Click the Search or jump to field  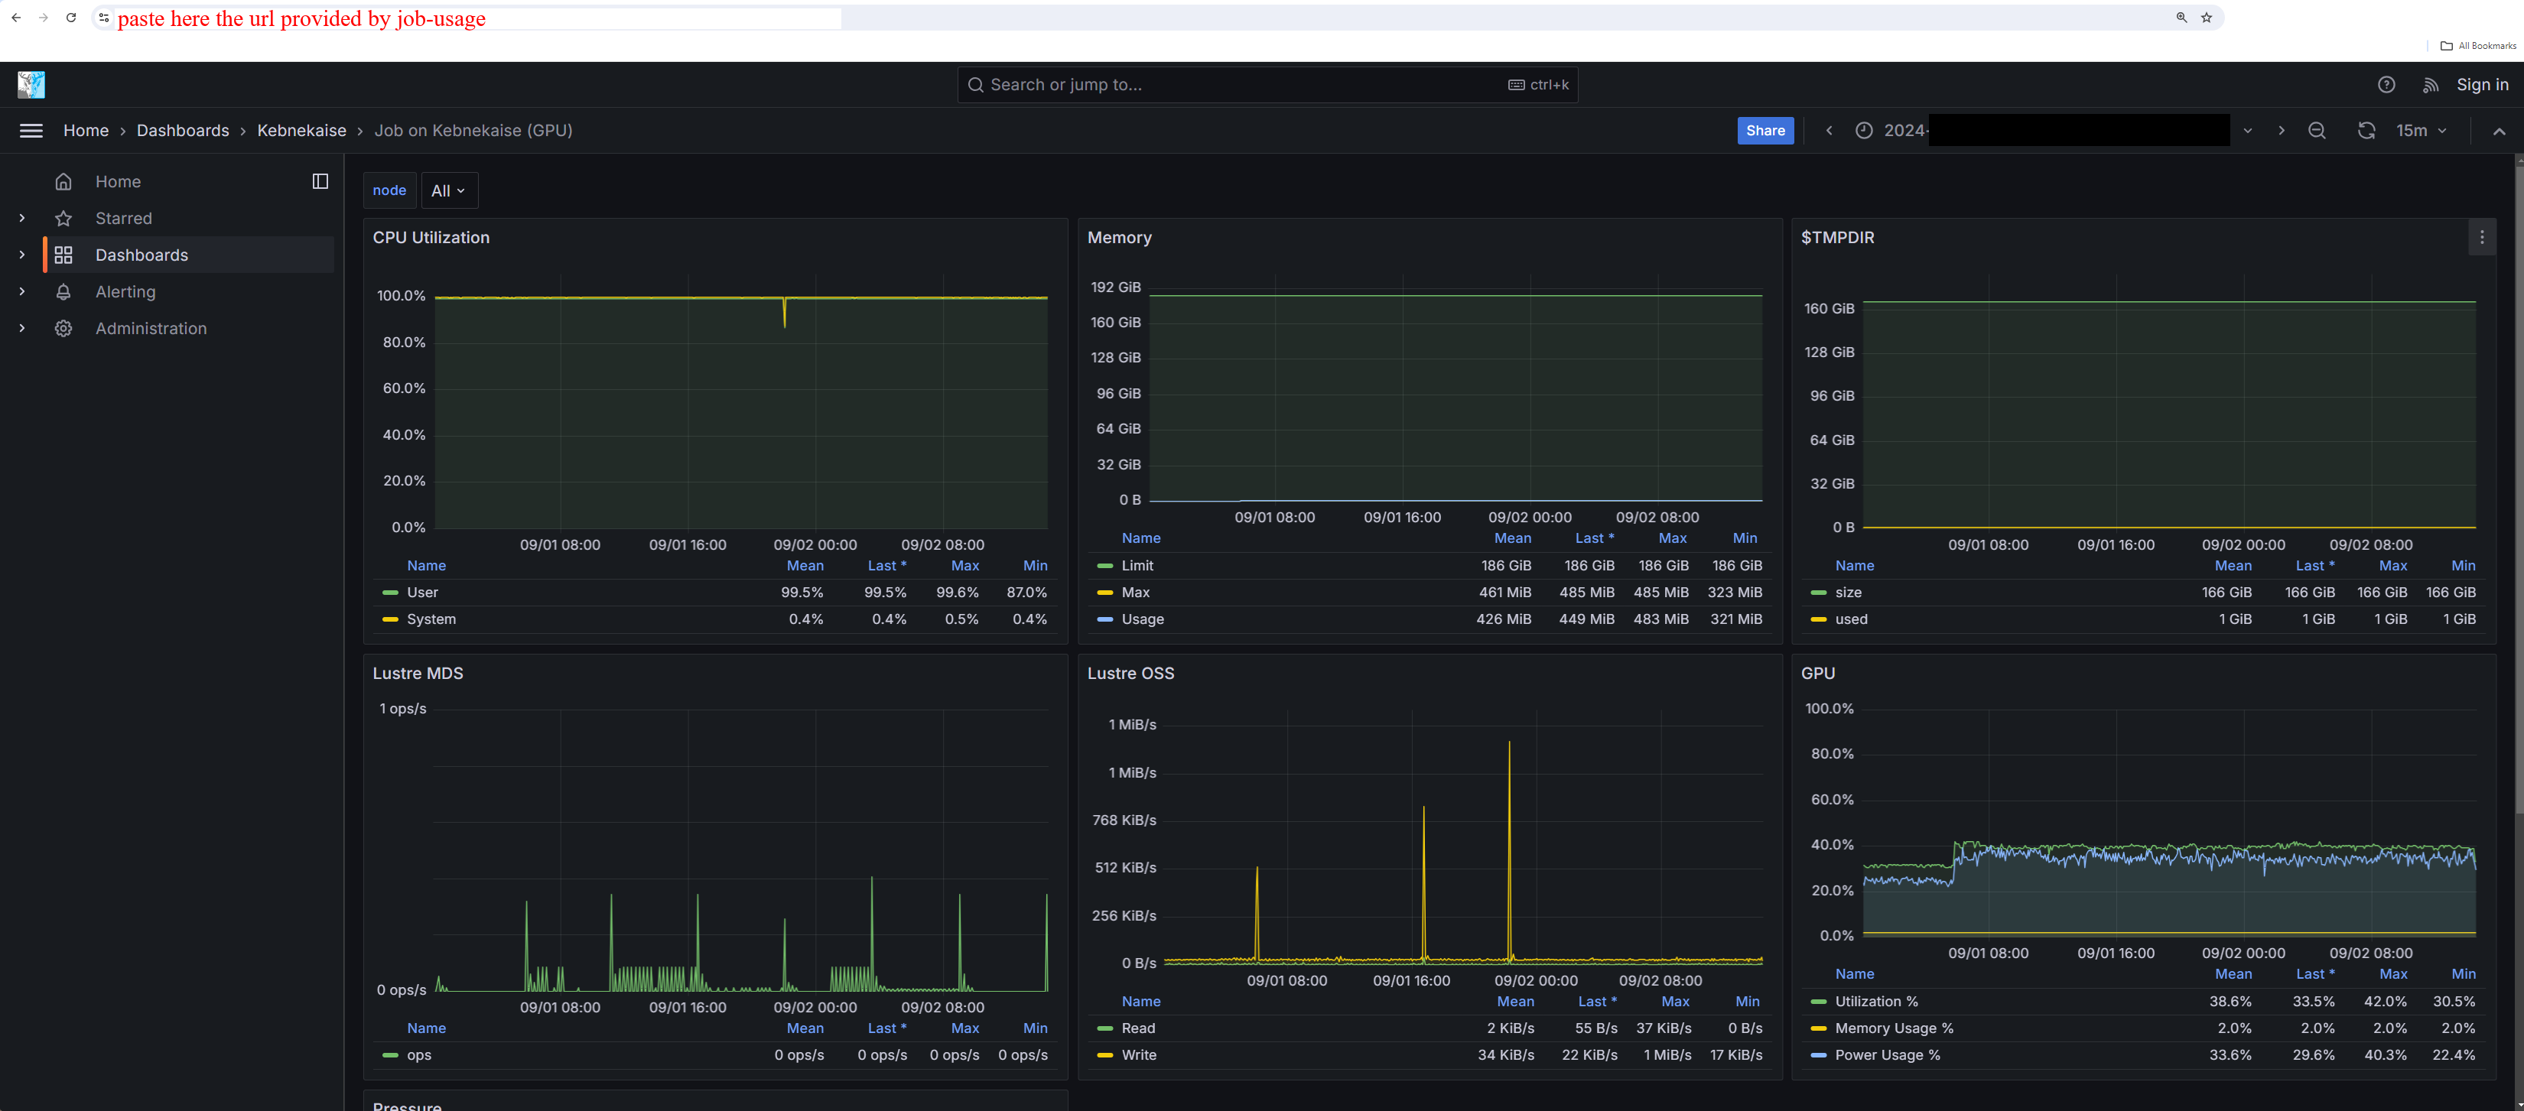(1267, 85)
